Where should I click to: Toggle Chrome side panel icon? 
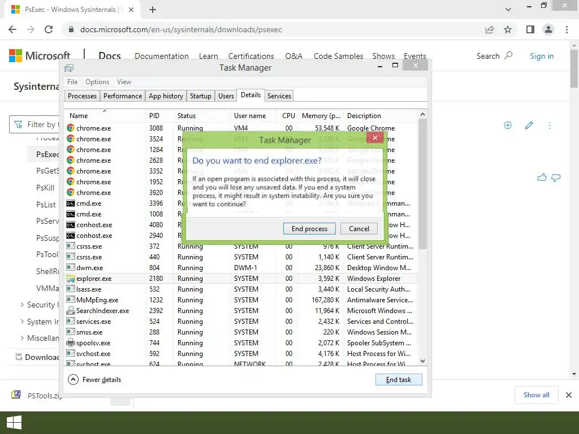[530, 29]
